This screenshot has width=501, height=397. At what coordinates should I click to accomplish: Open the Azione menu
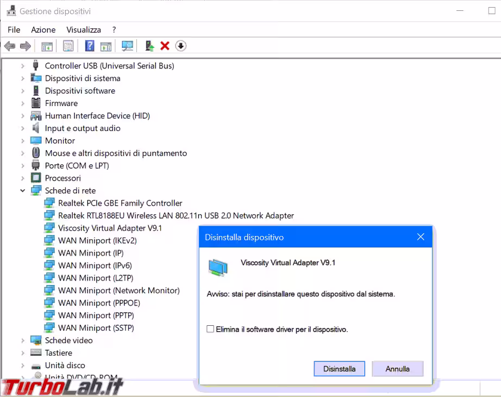click(x=43, y=30)
